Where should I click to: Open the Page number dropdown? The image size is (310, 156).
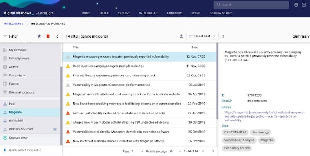point(138,151)
